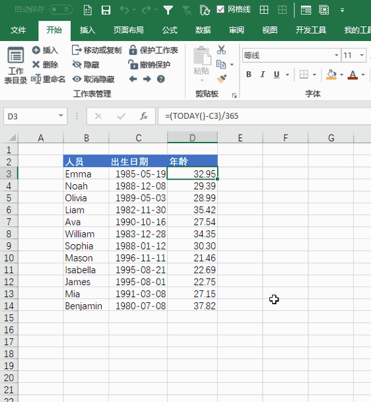Click the 删除 worksheet button

pyautogui.click(x=45, y=65)
